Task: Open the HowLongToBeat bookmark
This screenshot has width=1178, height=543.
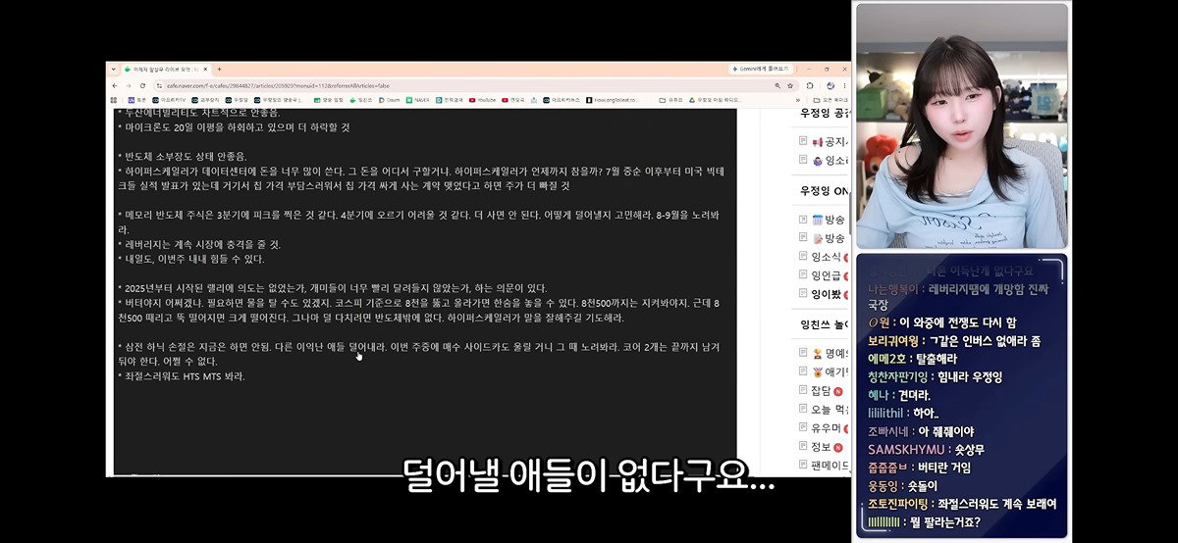Action: pyautogui.click(x=613, y=100)
